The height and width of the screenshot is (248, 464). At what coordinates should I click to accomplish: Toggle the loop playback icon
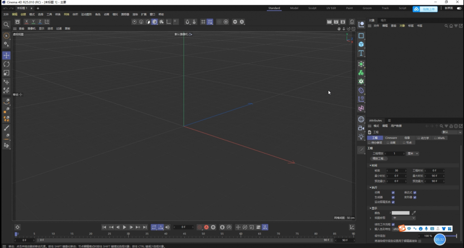[154, 227]
